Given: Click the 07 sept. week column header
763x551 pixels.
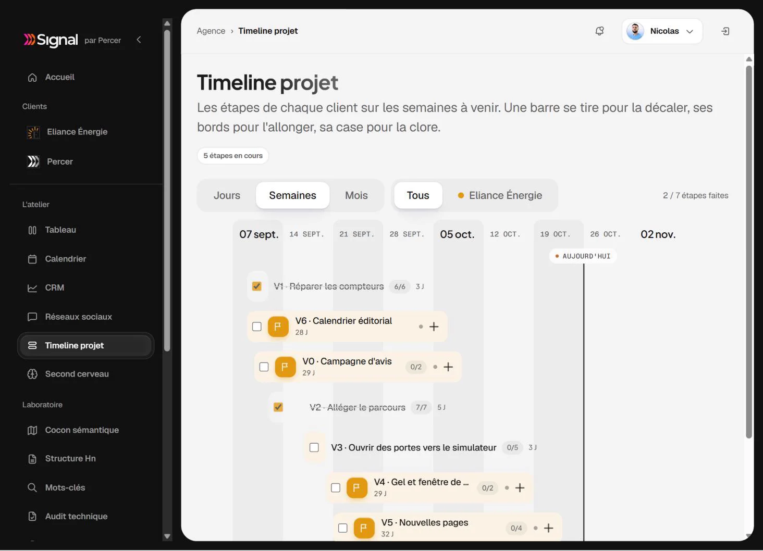Looking at the screenshot, I should click(259, 234).
